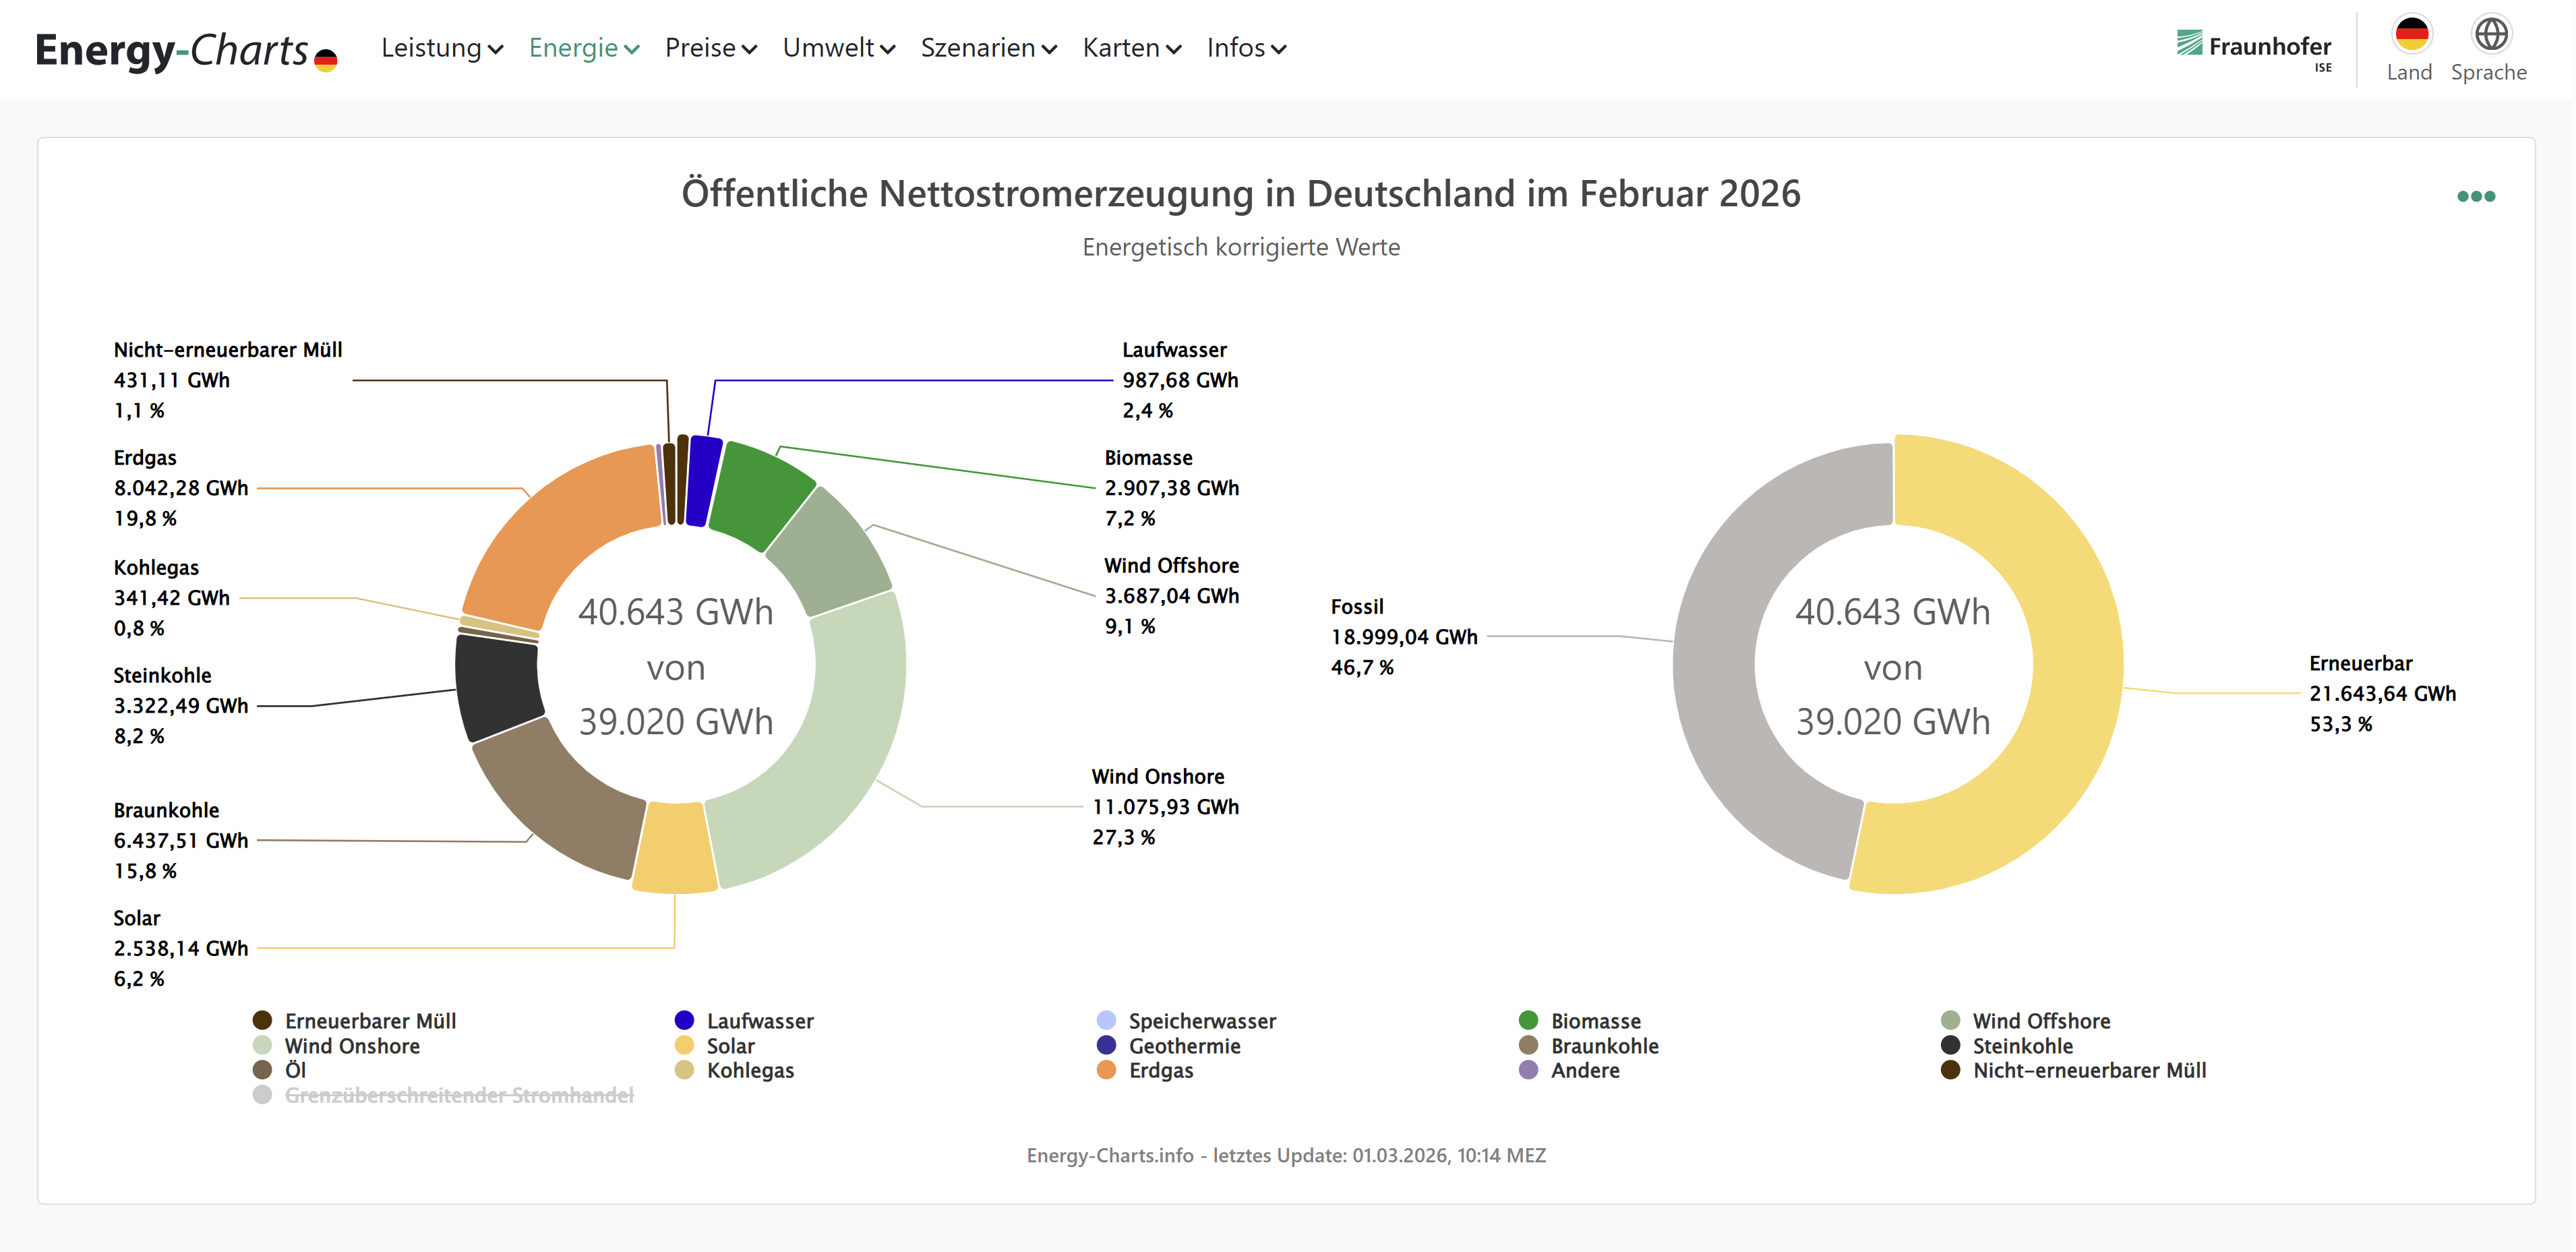Image resolution: width=2576 pixels, height=1252 pixels.
Task: Click the Energy-Charts logo
Action: pos(186,50)
